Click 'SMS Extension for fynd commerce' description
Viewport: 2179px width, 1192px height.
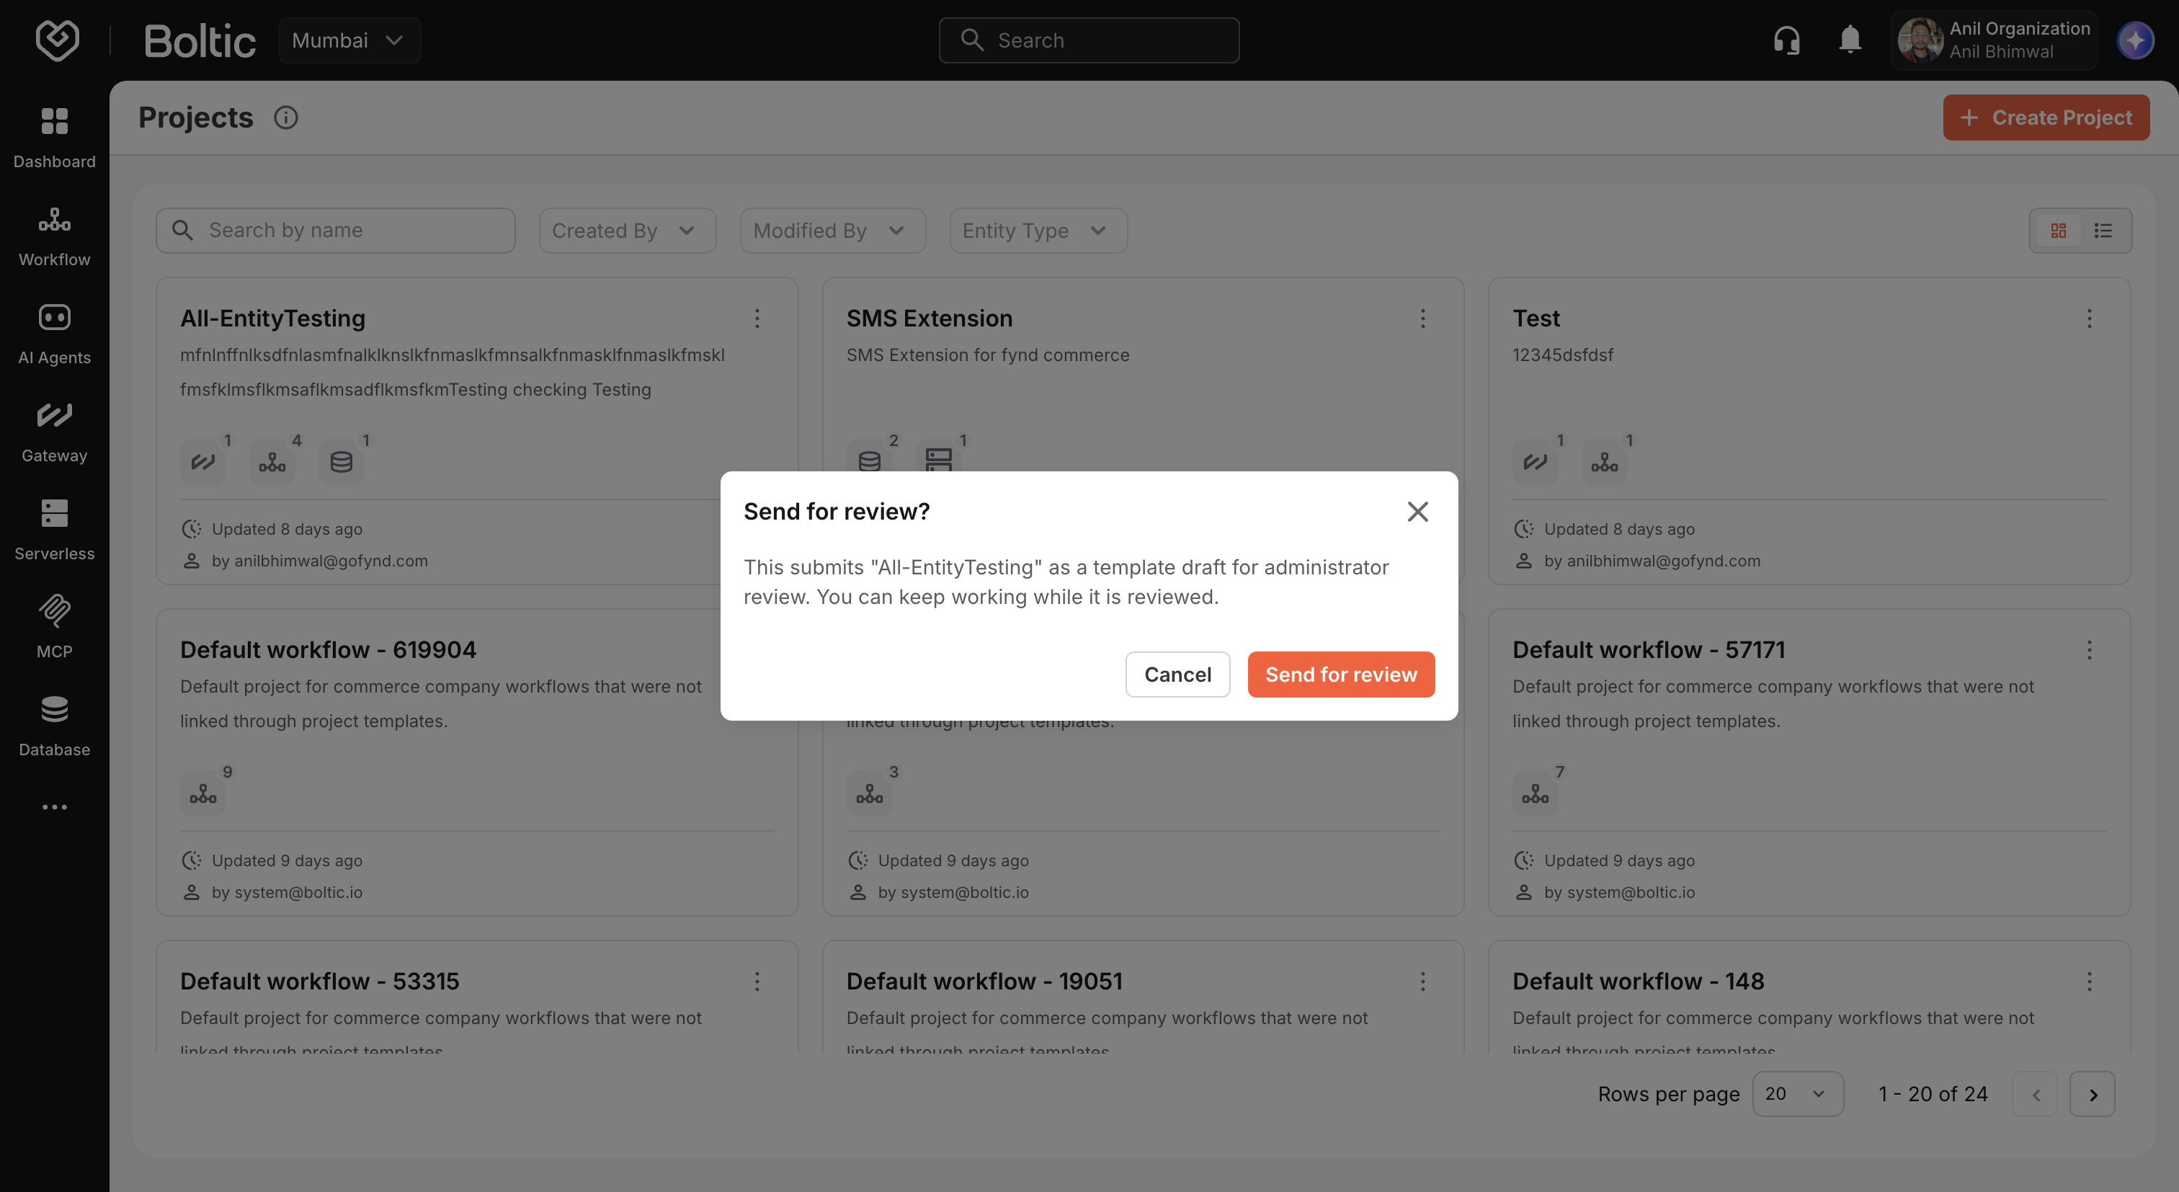click(x=988, y=355)
